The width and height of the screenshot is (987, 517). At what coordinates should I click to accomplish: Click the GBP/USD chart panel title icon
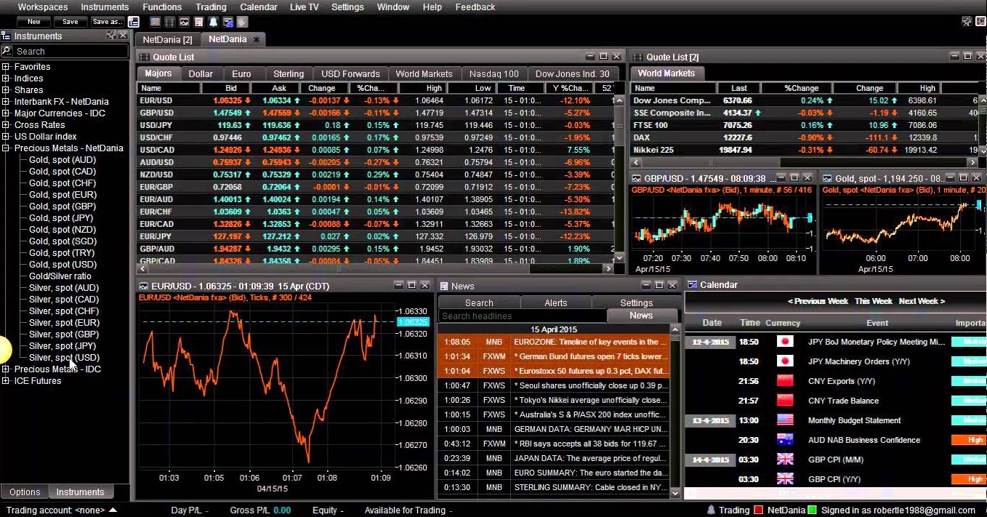(x=637, y=178)
